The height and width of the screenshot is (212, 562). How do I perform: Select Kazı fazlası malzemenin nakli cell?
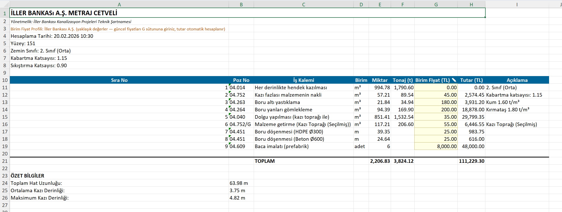(x=303, y=95)
